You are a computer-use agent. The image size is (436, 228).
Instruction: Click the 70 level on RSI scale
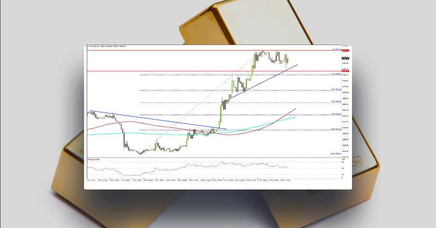342,163
